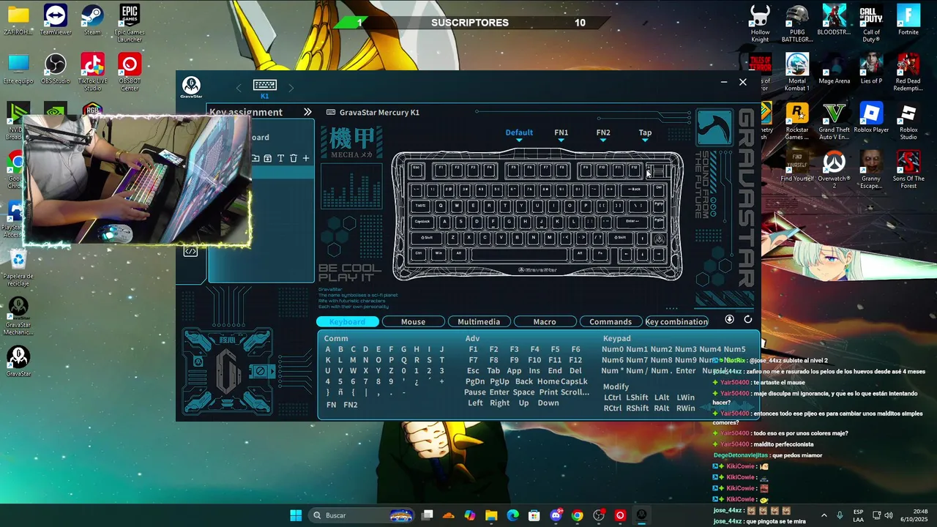The height and width of the screenshot is (527, 937).
Task: Switch to FN1 layer tab
Action: pos(561,132)
